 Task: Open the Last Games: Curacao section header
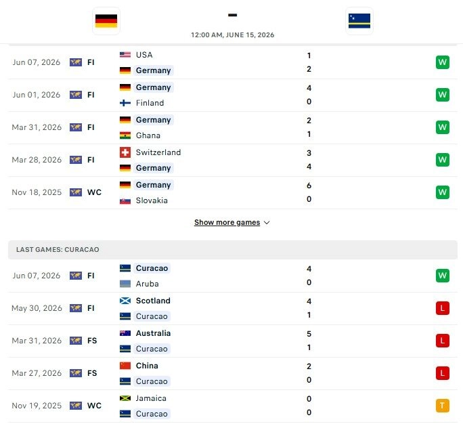pyautogui.click(x=233, y=250)
